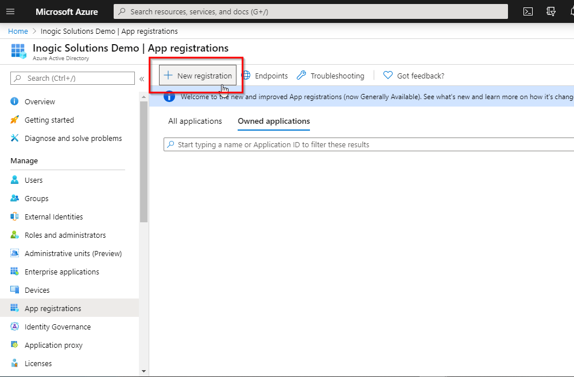574x377 pixels.
Task: Click the New registration button
Action: tap(197, 75)
